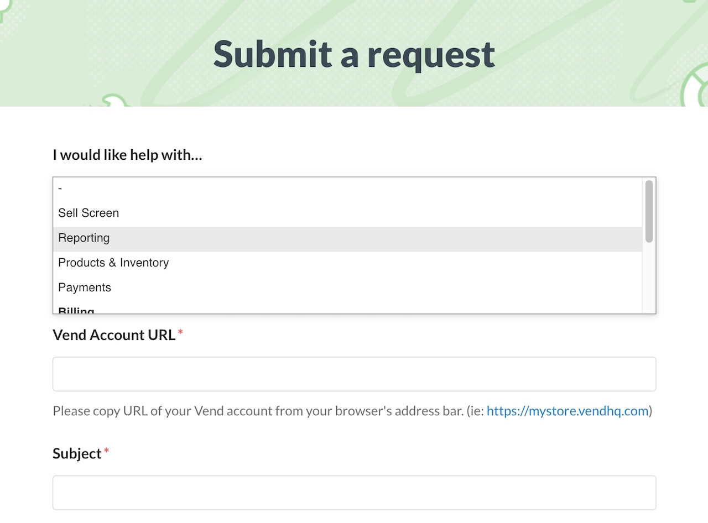Open the mystore.vendhq.com example link

(x=568, y=411)
